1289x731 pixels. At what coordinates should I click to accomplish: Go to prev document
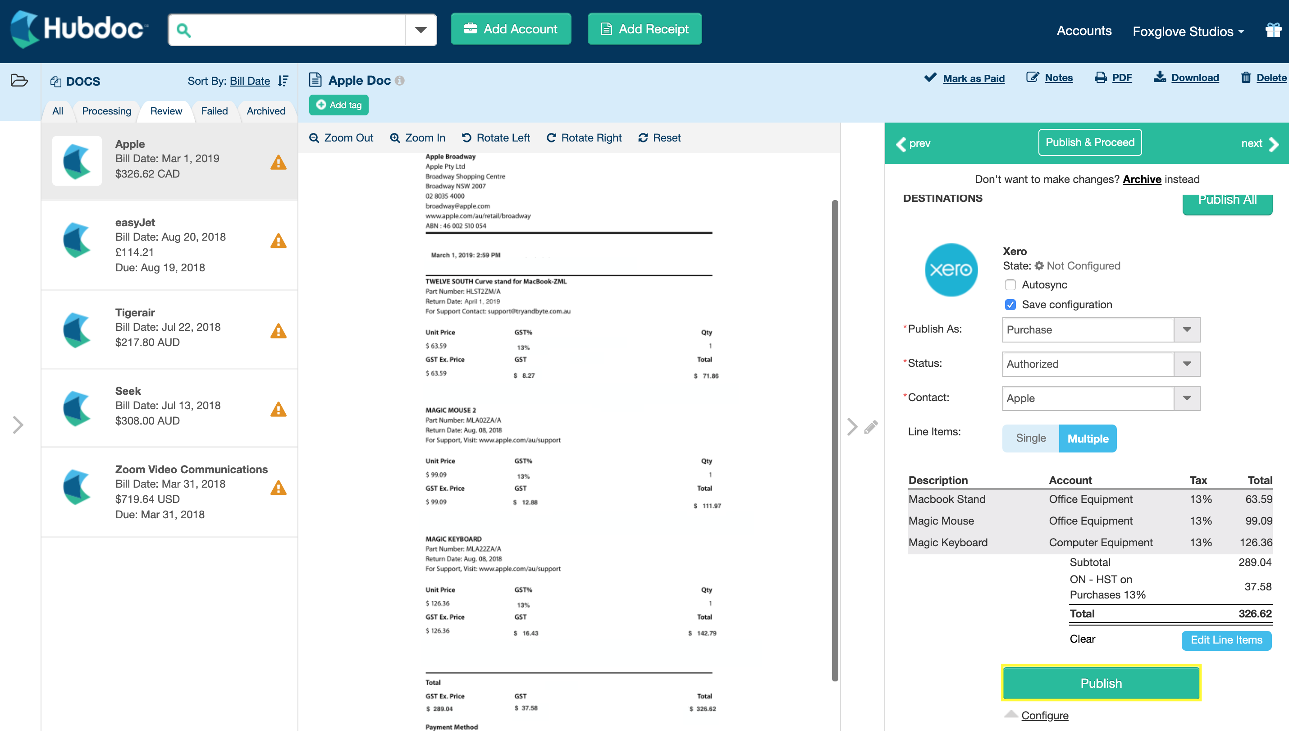pyautogui.click(x=913, y=144)
